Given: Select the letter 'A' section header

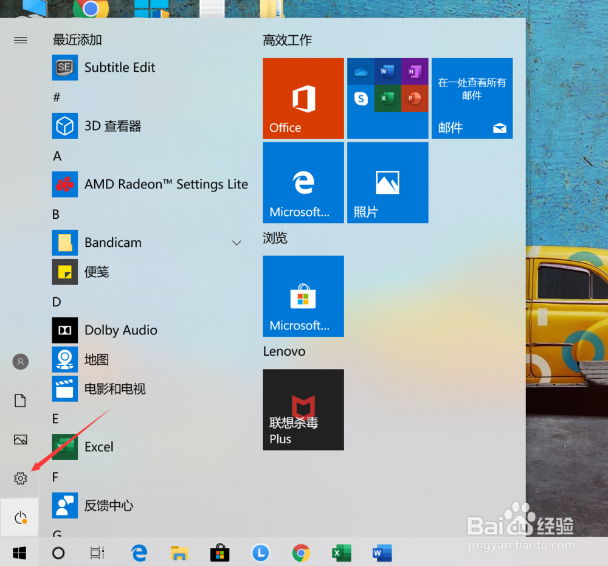Looking at the screenshot, I should coord(55,156).
